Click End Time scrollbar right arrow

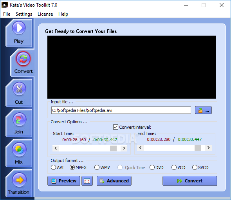coord(208,148)
